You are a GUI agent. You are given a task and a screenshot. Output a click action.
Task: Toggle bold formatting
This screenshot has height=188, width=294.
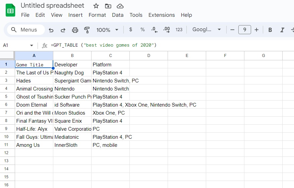pyautogui.click(x=270, y=30)
